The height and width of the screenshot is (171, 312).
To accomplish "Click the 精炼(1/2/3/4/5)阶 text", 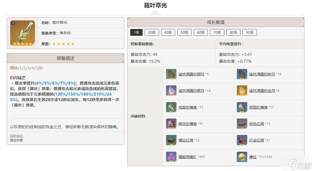I will [x=26, y=68].
